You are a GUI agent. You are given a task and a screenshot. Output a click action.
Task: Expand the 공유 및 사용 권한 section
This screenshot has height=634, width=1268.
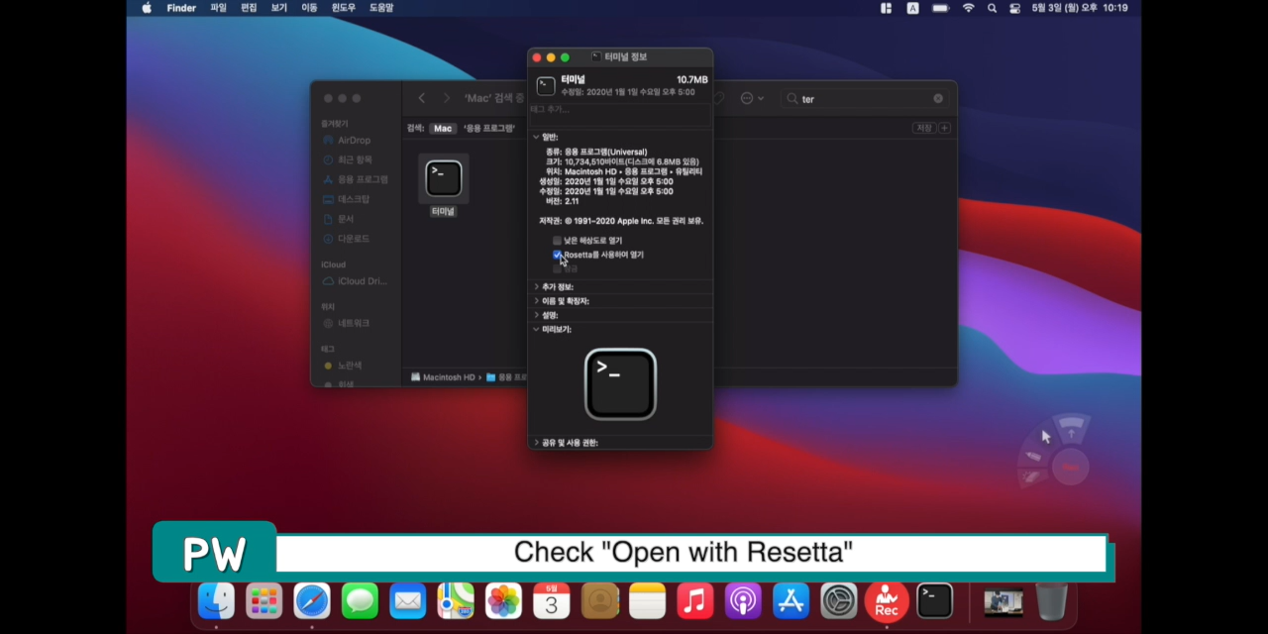pyautogui.click(x=536, y=442)
